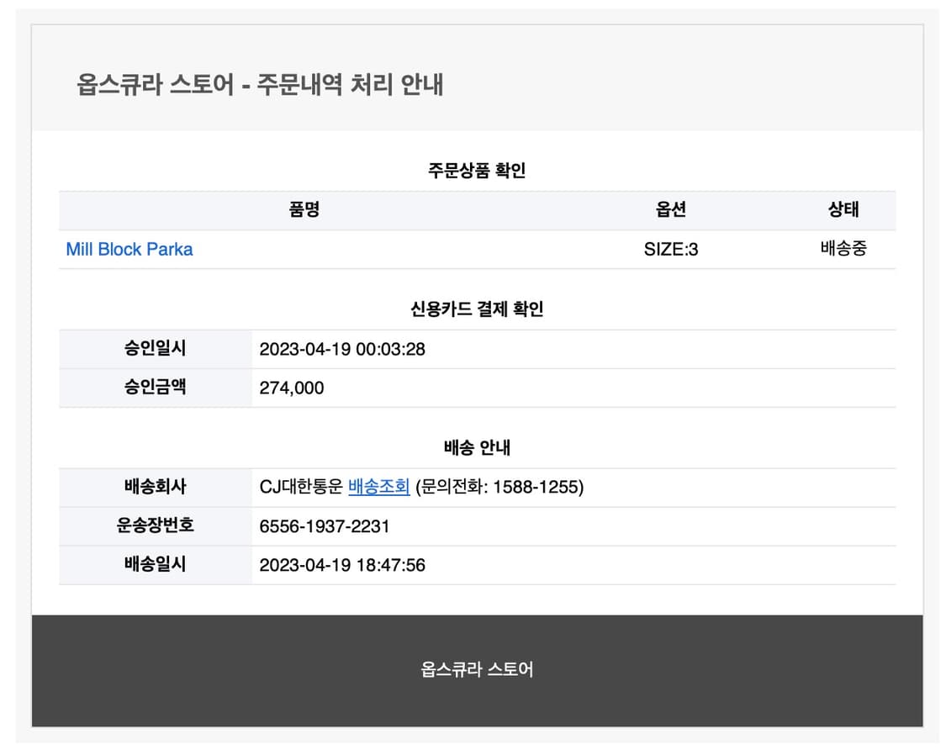
Task: Click the approval timestamp 2023-04-19 00:03:28
Action: tap(342, 349)
